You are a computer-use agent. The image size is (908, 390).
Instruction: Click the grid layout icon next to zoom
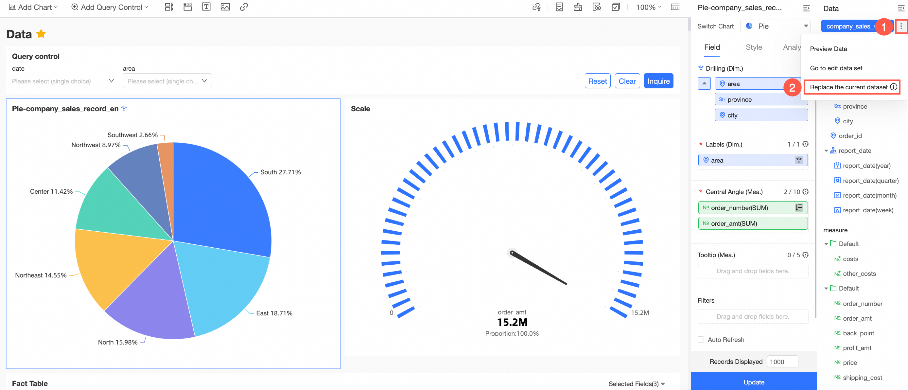[675, 7]
